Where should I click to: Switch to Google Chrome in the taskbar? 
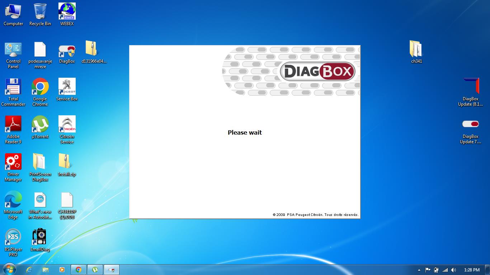[79, 270]
